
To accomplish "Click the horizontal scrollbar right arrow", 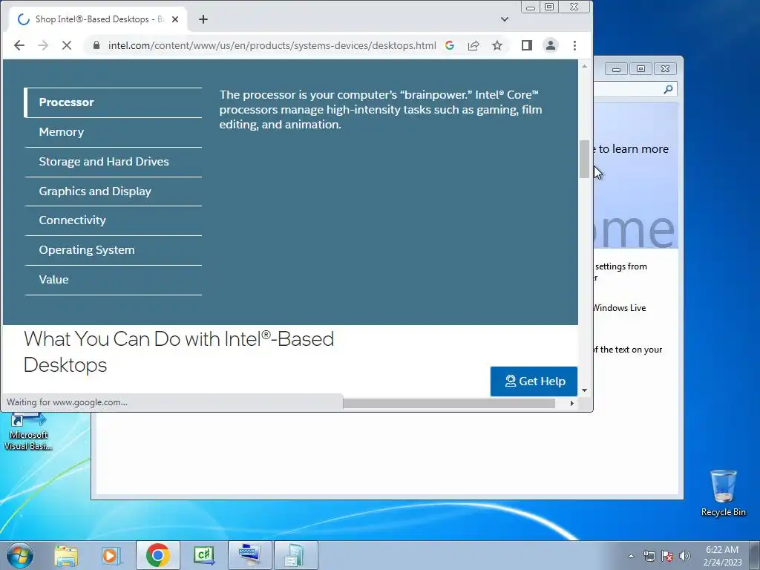I will 572,403.
